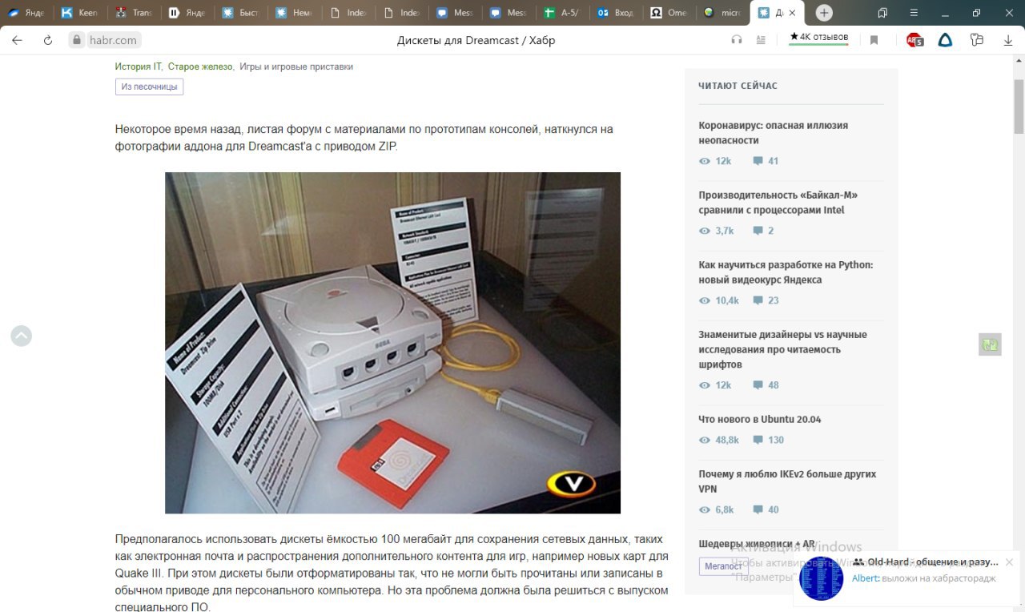Open the downloads arrow icon
The height and width of the screenshot is (612, 1025).
(x=1008, y=40)
